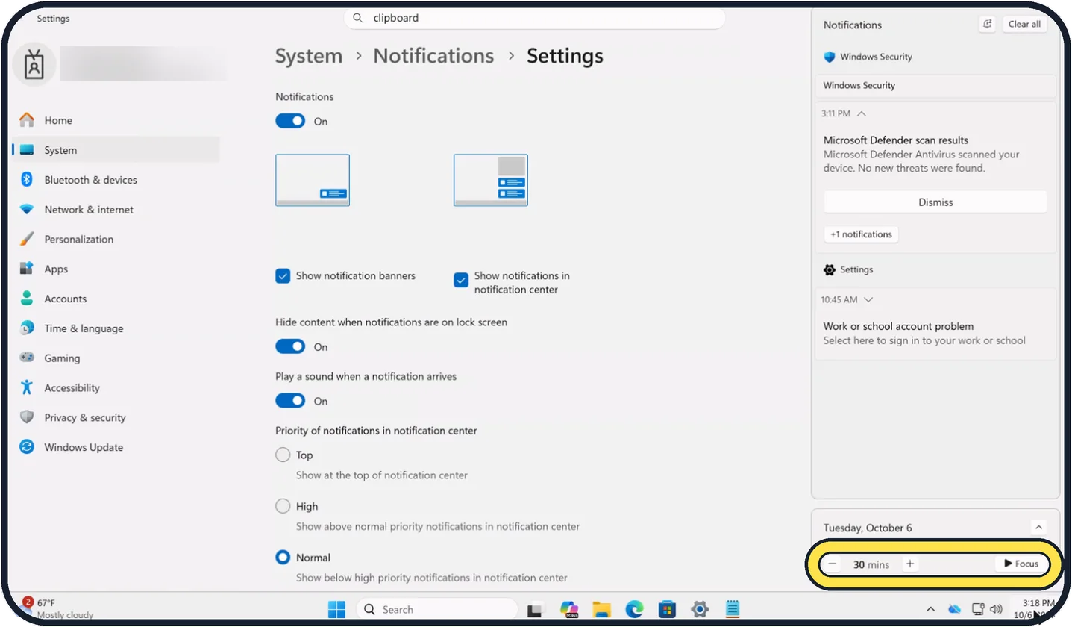
Task: Toggle Play a sound when notification arrives
Action: (x=290, y=401)
